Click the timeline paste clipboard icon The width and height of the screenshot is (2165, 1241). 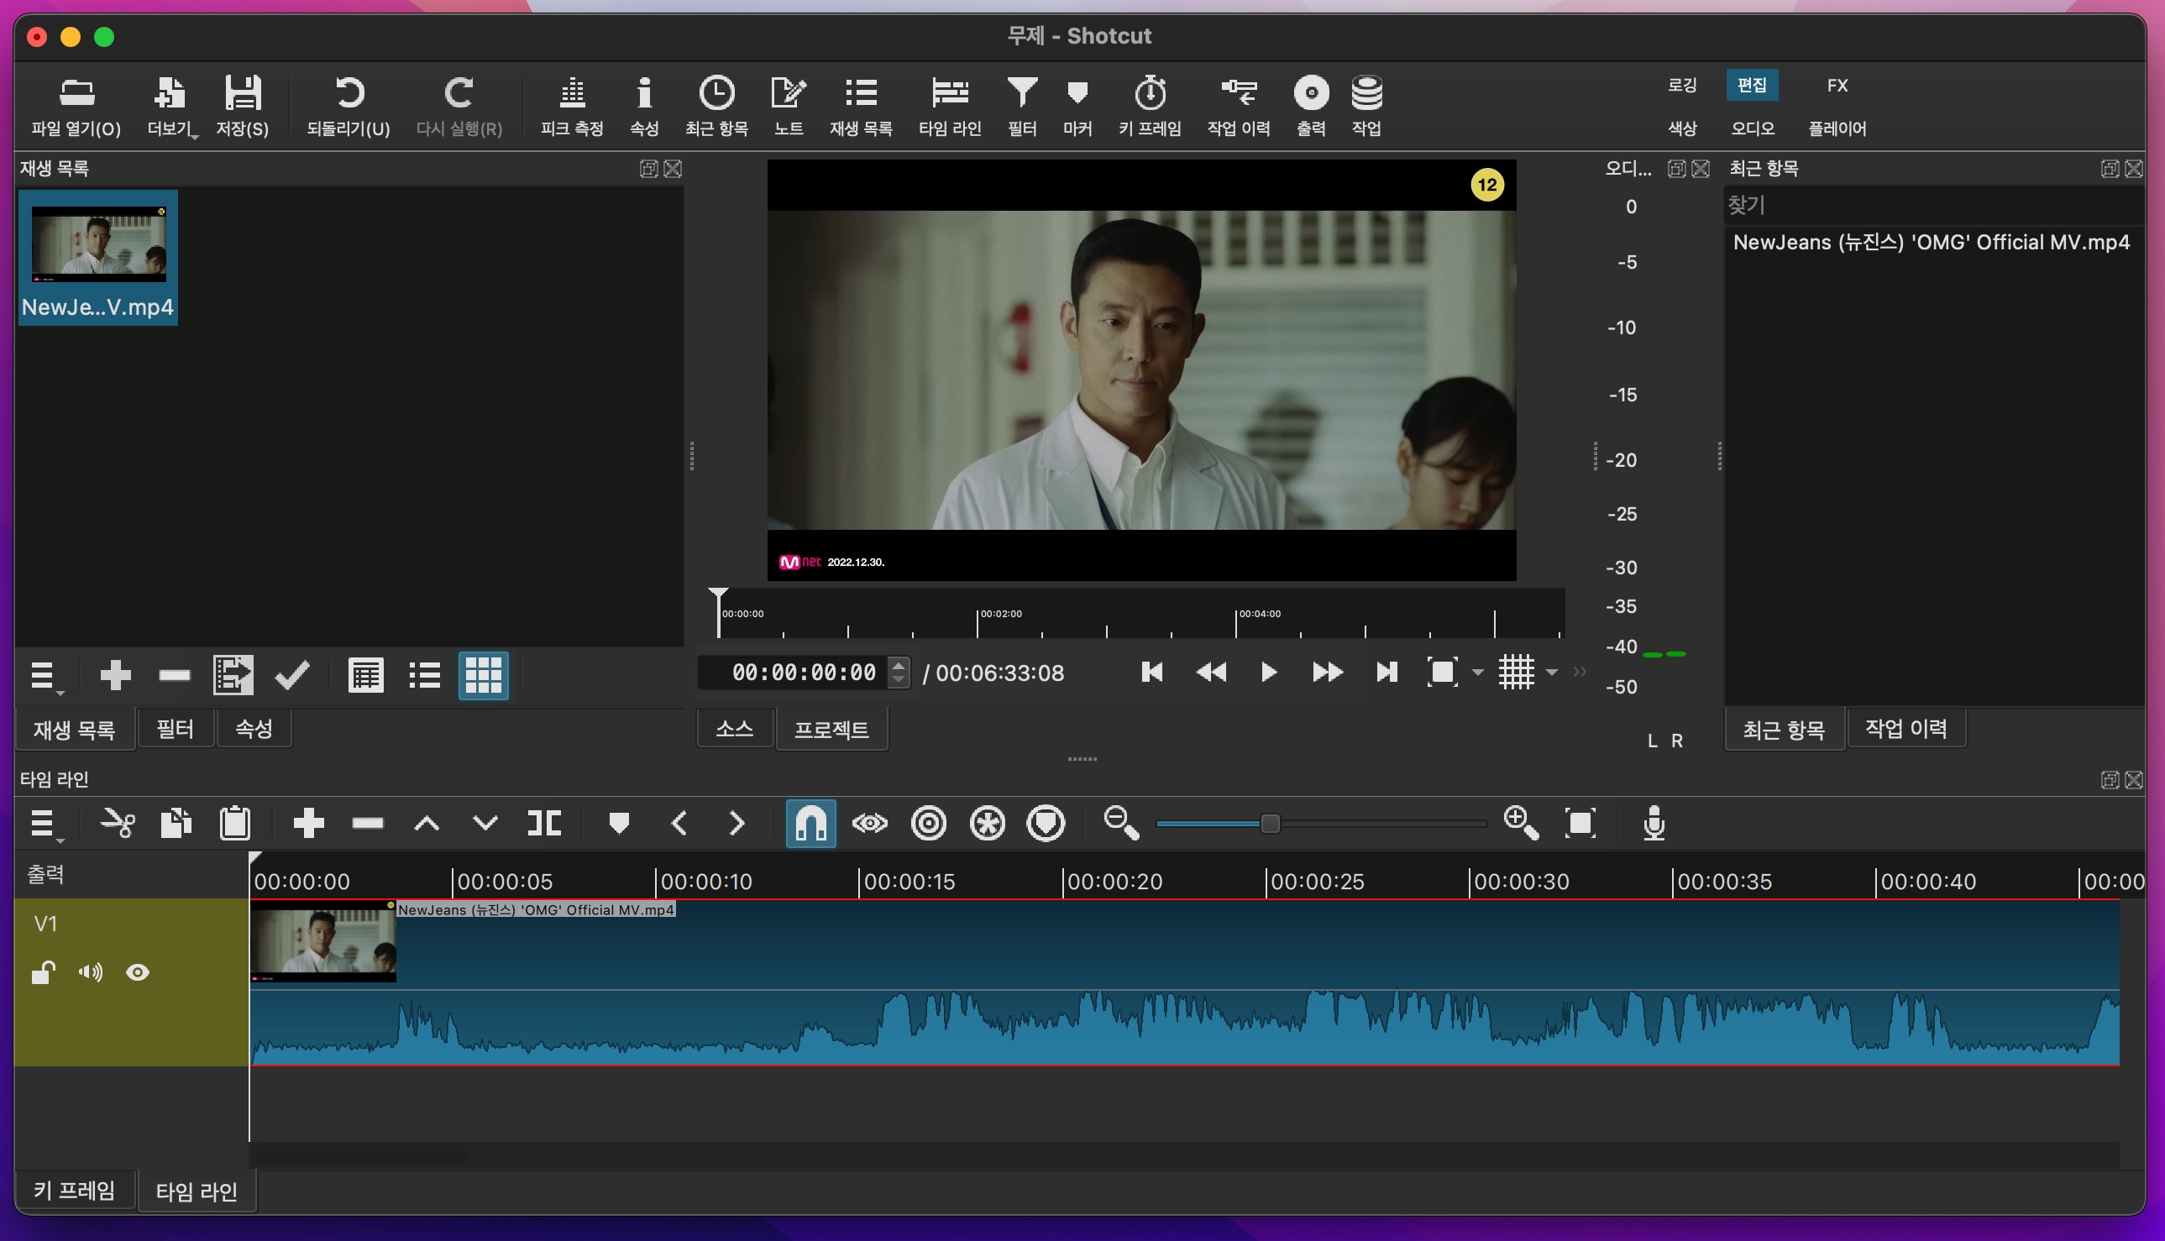pyautogui.click(x=234, y=824)
